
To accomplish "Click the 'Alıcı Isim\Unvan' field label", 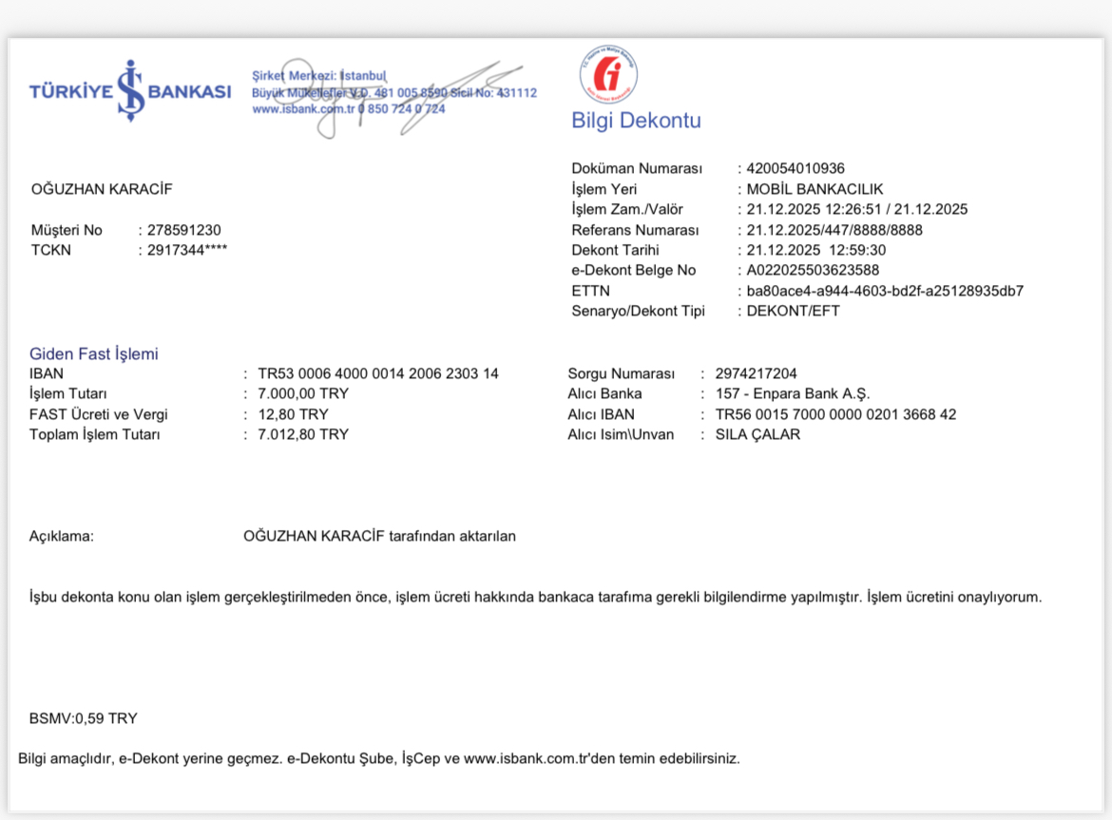I will pyautogui.click(x=621, y=434).
